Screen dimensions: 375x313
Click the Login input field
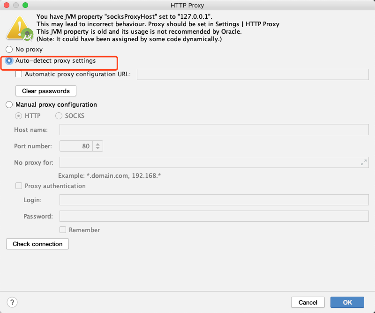(214, 200)
